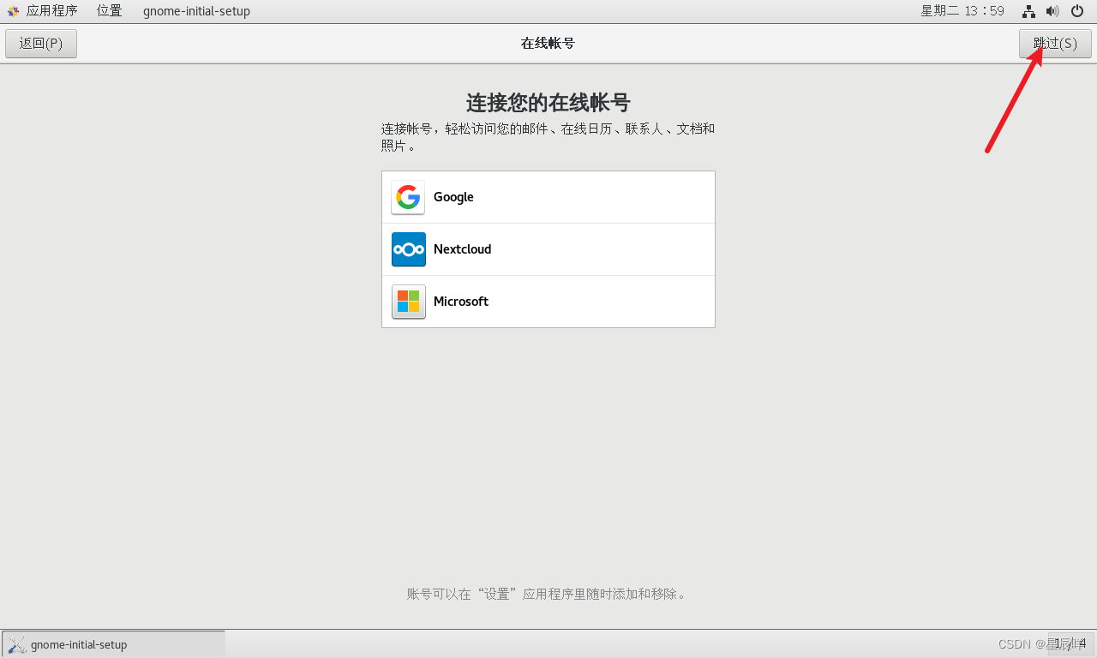Image resolution: width=1097 pixels, height=658 pixels.
Task: Select the Microsoft account label
Action: (461, 302)
